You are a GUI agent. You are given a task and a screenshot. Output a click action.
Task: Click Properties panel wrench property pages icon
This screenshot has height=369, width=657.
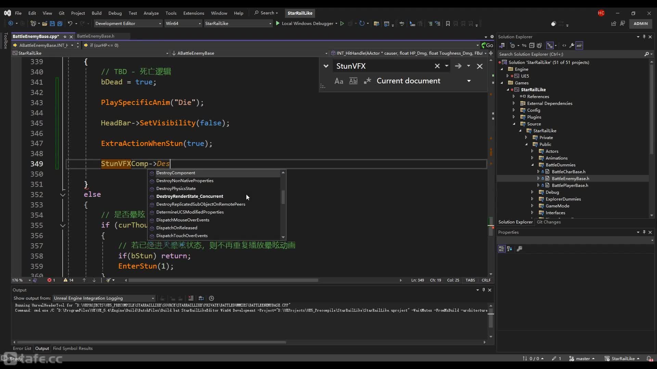(519, 249)
